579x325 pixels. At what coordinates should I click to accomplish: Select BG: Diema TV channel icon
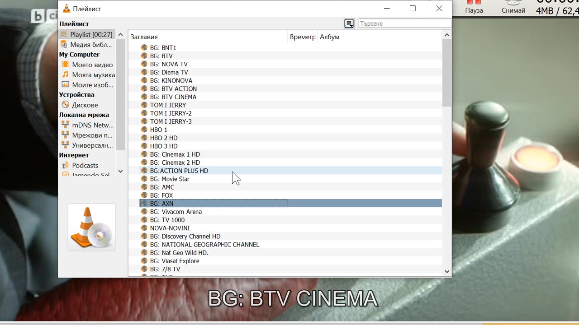144,72
